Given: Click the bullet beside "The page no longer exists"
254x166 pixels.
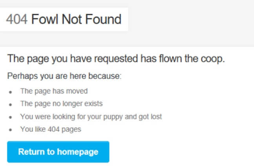Looking at the screenshot, I should coord(11,104).
